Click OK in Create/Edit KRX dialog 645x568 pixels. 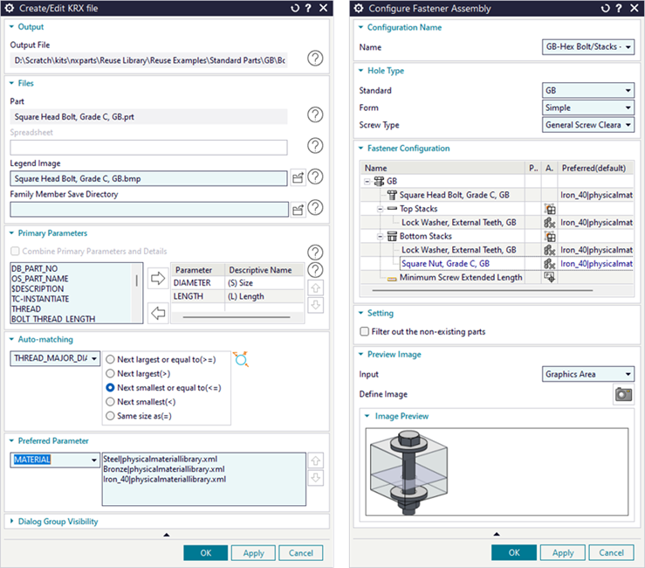pyautogui.click(x=206, y=553)
